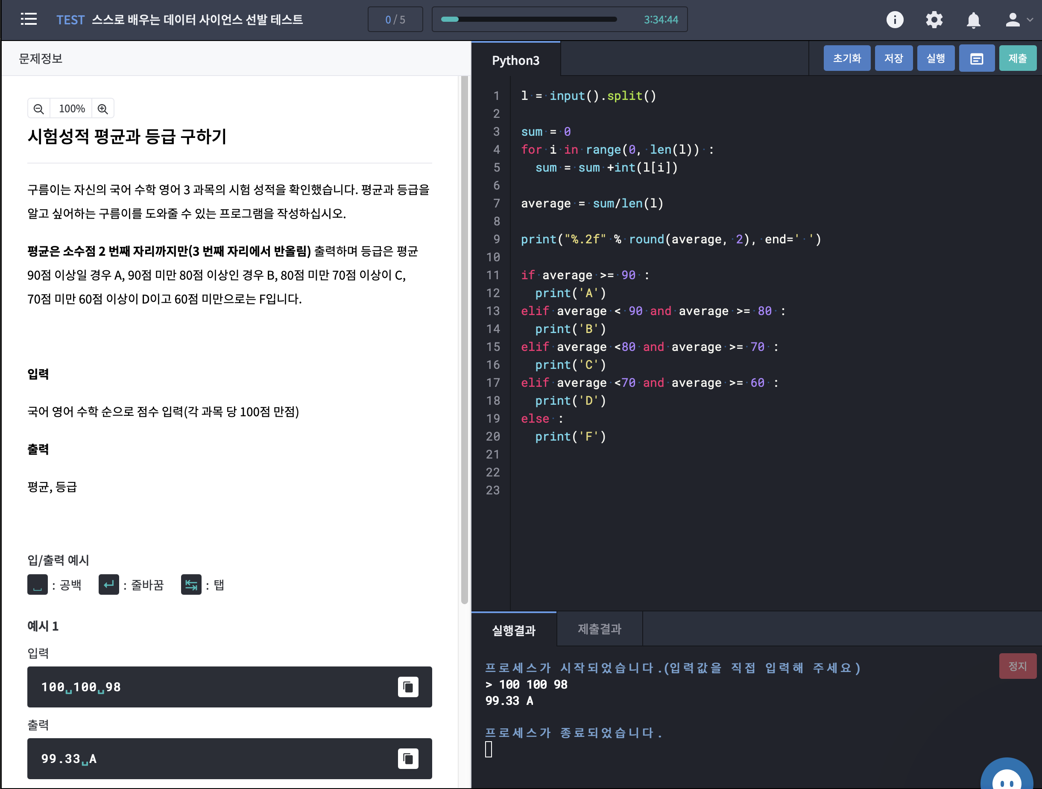The height and width of the screenshot is (789, 1042).
Task: Open settings gear icon
Action: pyautogui.click(x=934, y=20)
